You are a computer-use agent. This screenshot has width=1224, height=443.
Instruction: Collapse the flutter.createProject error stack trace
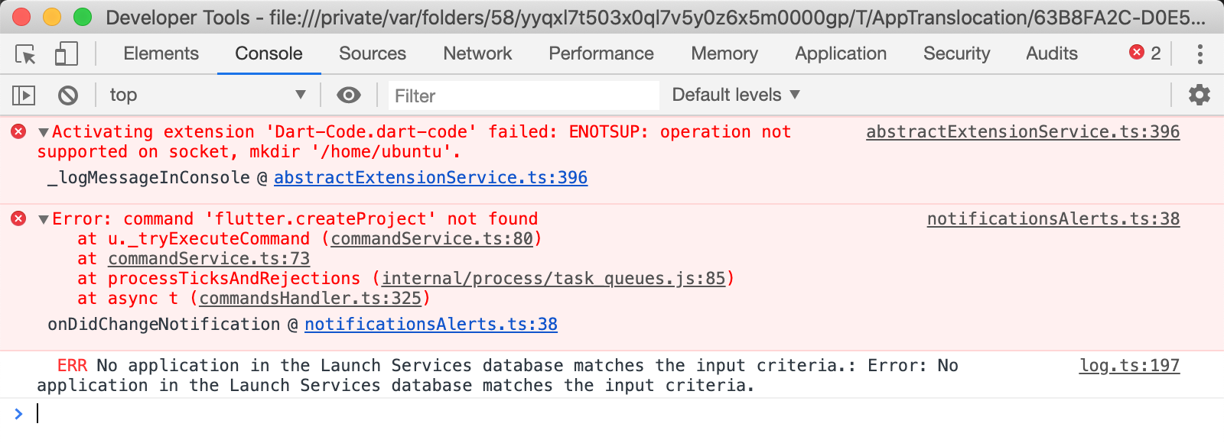click(44, 218)
